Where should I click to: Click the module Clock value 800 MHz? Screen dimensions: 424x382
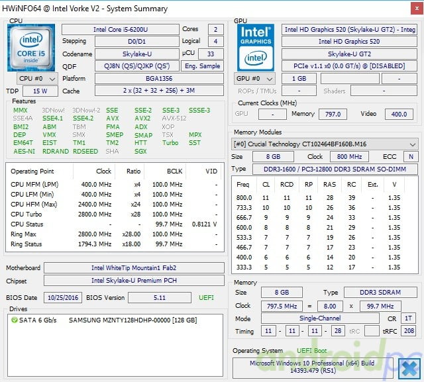tap(349, 157)
